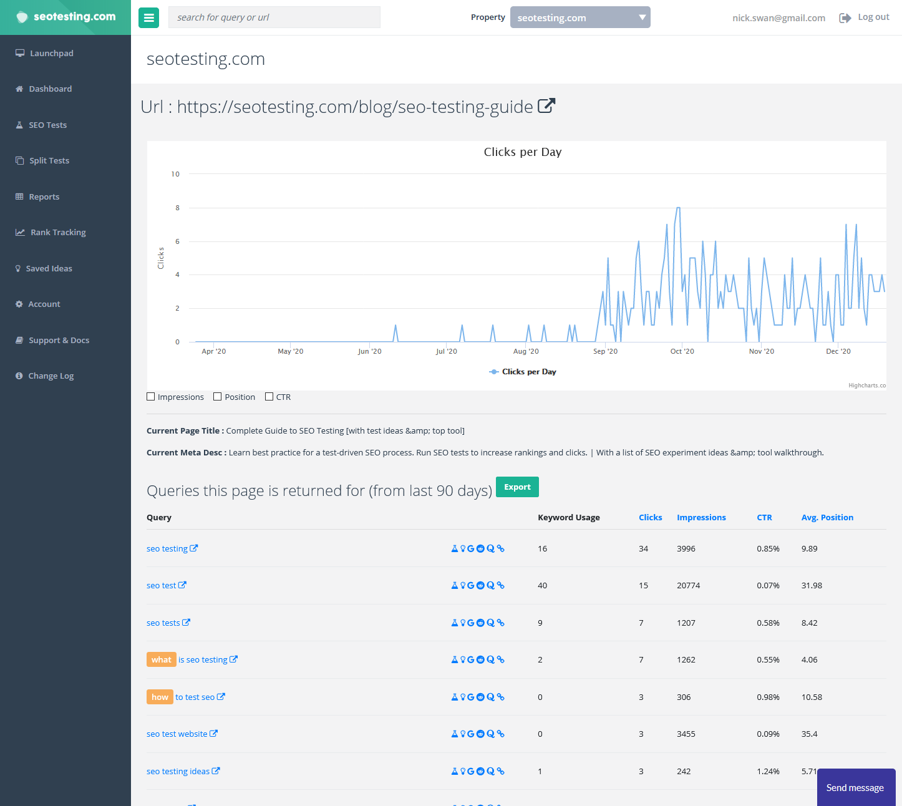Click the nick.swan@gmail.com account email

[778, 18]
